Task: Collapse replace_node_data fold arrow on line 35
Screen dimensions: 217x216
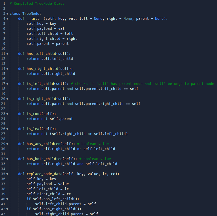Action: [x=7, y=174]
